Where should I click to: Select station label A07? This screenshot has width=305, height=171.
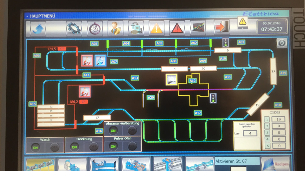tap(114, 62)
